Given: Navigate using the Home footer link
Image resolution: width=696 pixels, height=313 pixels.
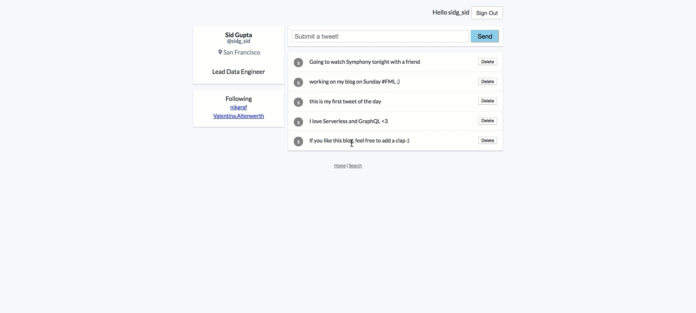Looking at the screenshot, I should click(339, 165).
